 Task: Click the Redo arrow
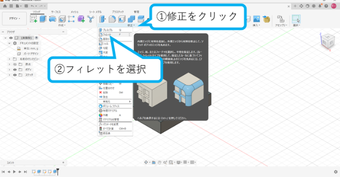click(41, 6)
